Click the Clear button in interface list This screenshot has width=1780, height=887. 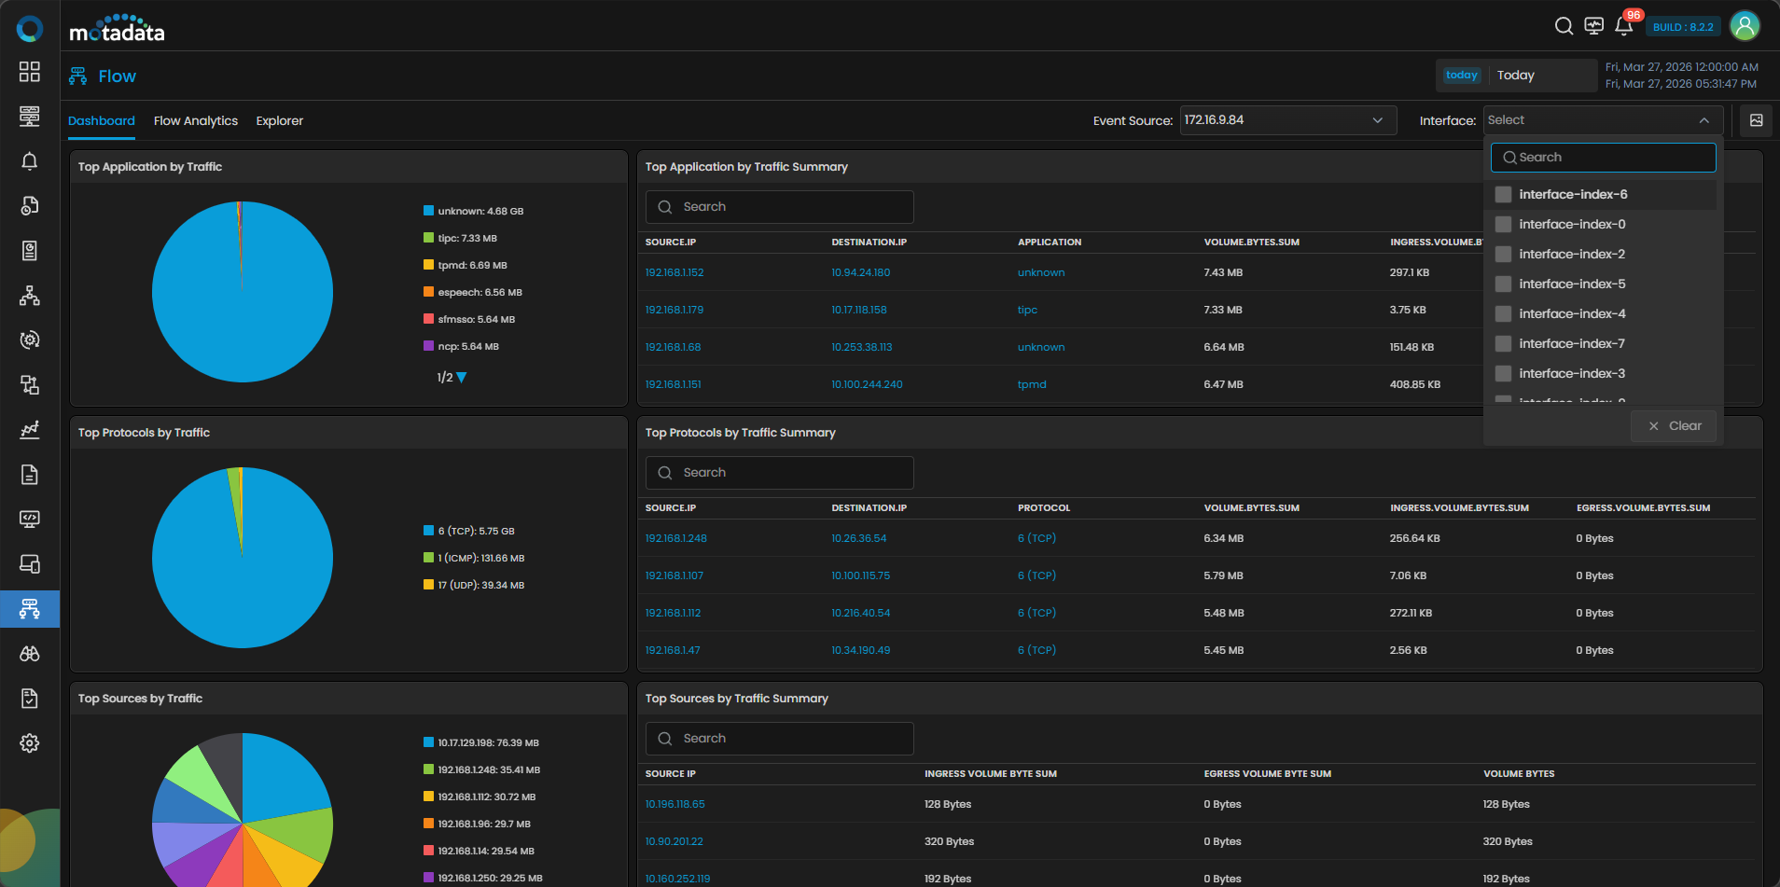click(x=1675, y=426)
